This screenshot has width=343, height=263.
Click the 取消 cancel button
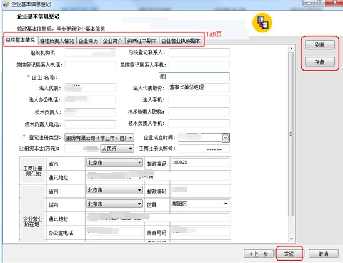coord(323,254)
